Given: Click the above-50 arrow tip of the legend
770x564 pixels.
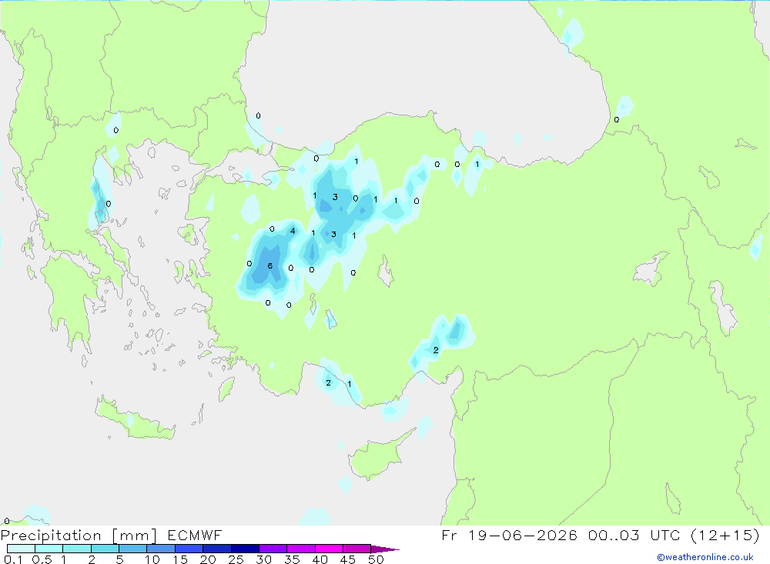Looking at the screenshot, I should pyautogui.click(x=385, y=549).
